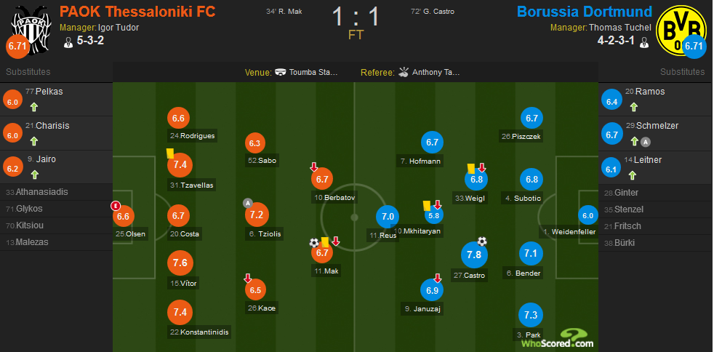Click the goal ball icon beside Mak

pyautogui.click(x=314, y=243)
